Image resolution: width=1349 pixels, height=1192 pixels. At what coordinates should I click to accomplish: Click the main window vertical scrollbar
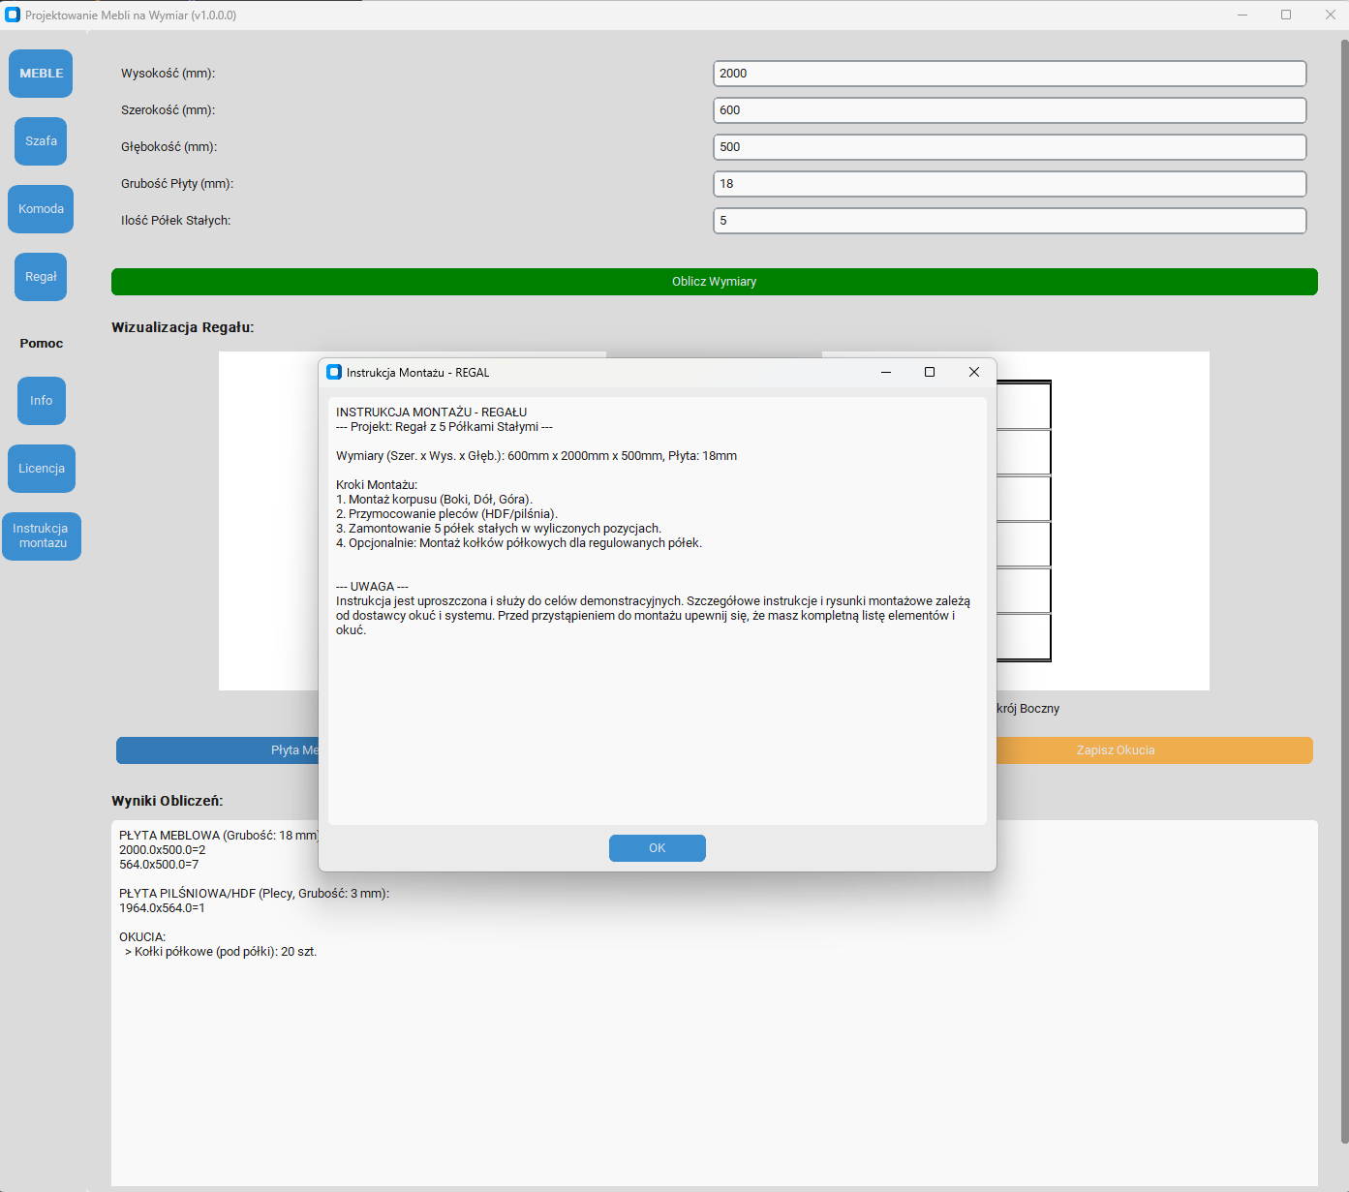(x=1343, y=581)
